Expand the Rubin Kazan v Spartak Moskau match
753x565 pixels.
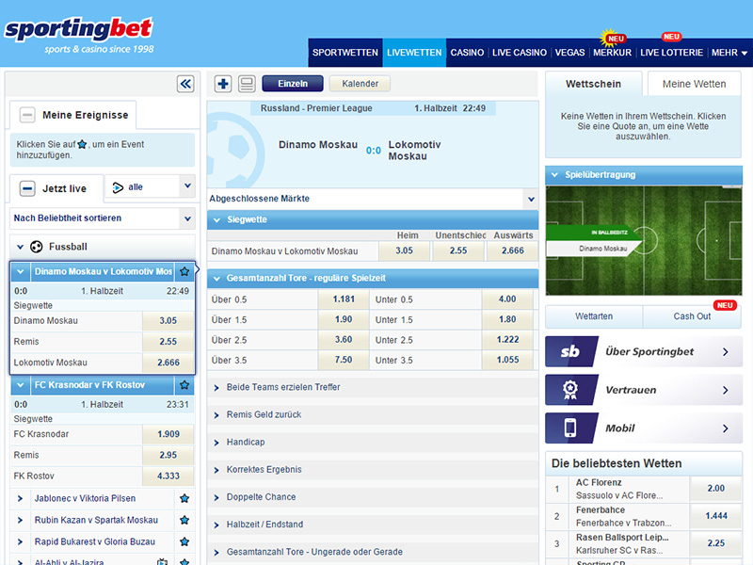20,520
